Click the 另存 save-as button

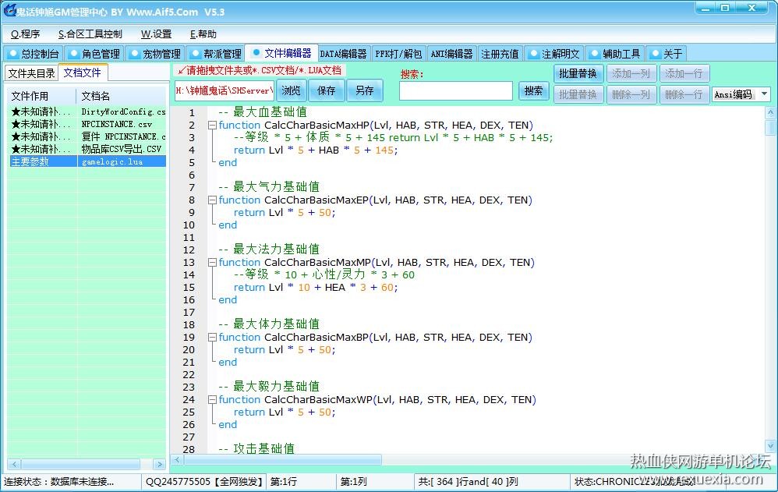365,90
